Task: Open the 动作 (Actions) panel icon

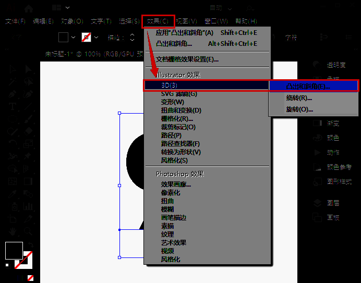Action: coord(317,152)
